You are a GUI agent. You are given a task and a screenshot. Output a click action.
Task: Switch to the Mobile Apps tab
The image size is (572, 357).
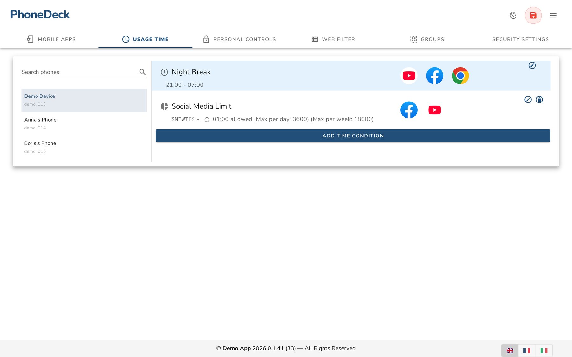click(51, 39)
